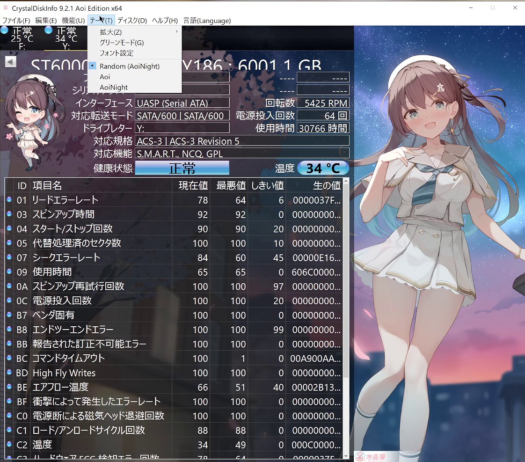Open the 機能(U) menu
Screen dimensions: 525x462
click(x=73, y=21)
